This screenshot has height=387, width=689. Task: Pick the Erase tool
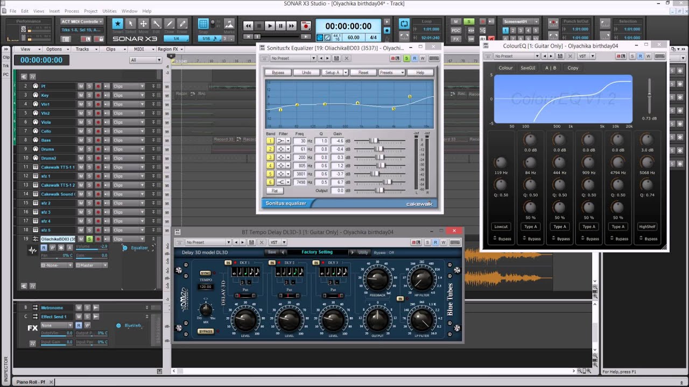[x=182, y=24]
